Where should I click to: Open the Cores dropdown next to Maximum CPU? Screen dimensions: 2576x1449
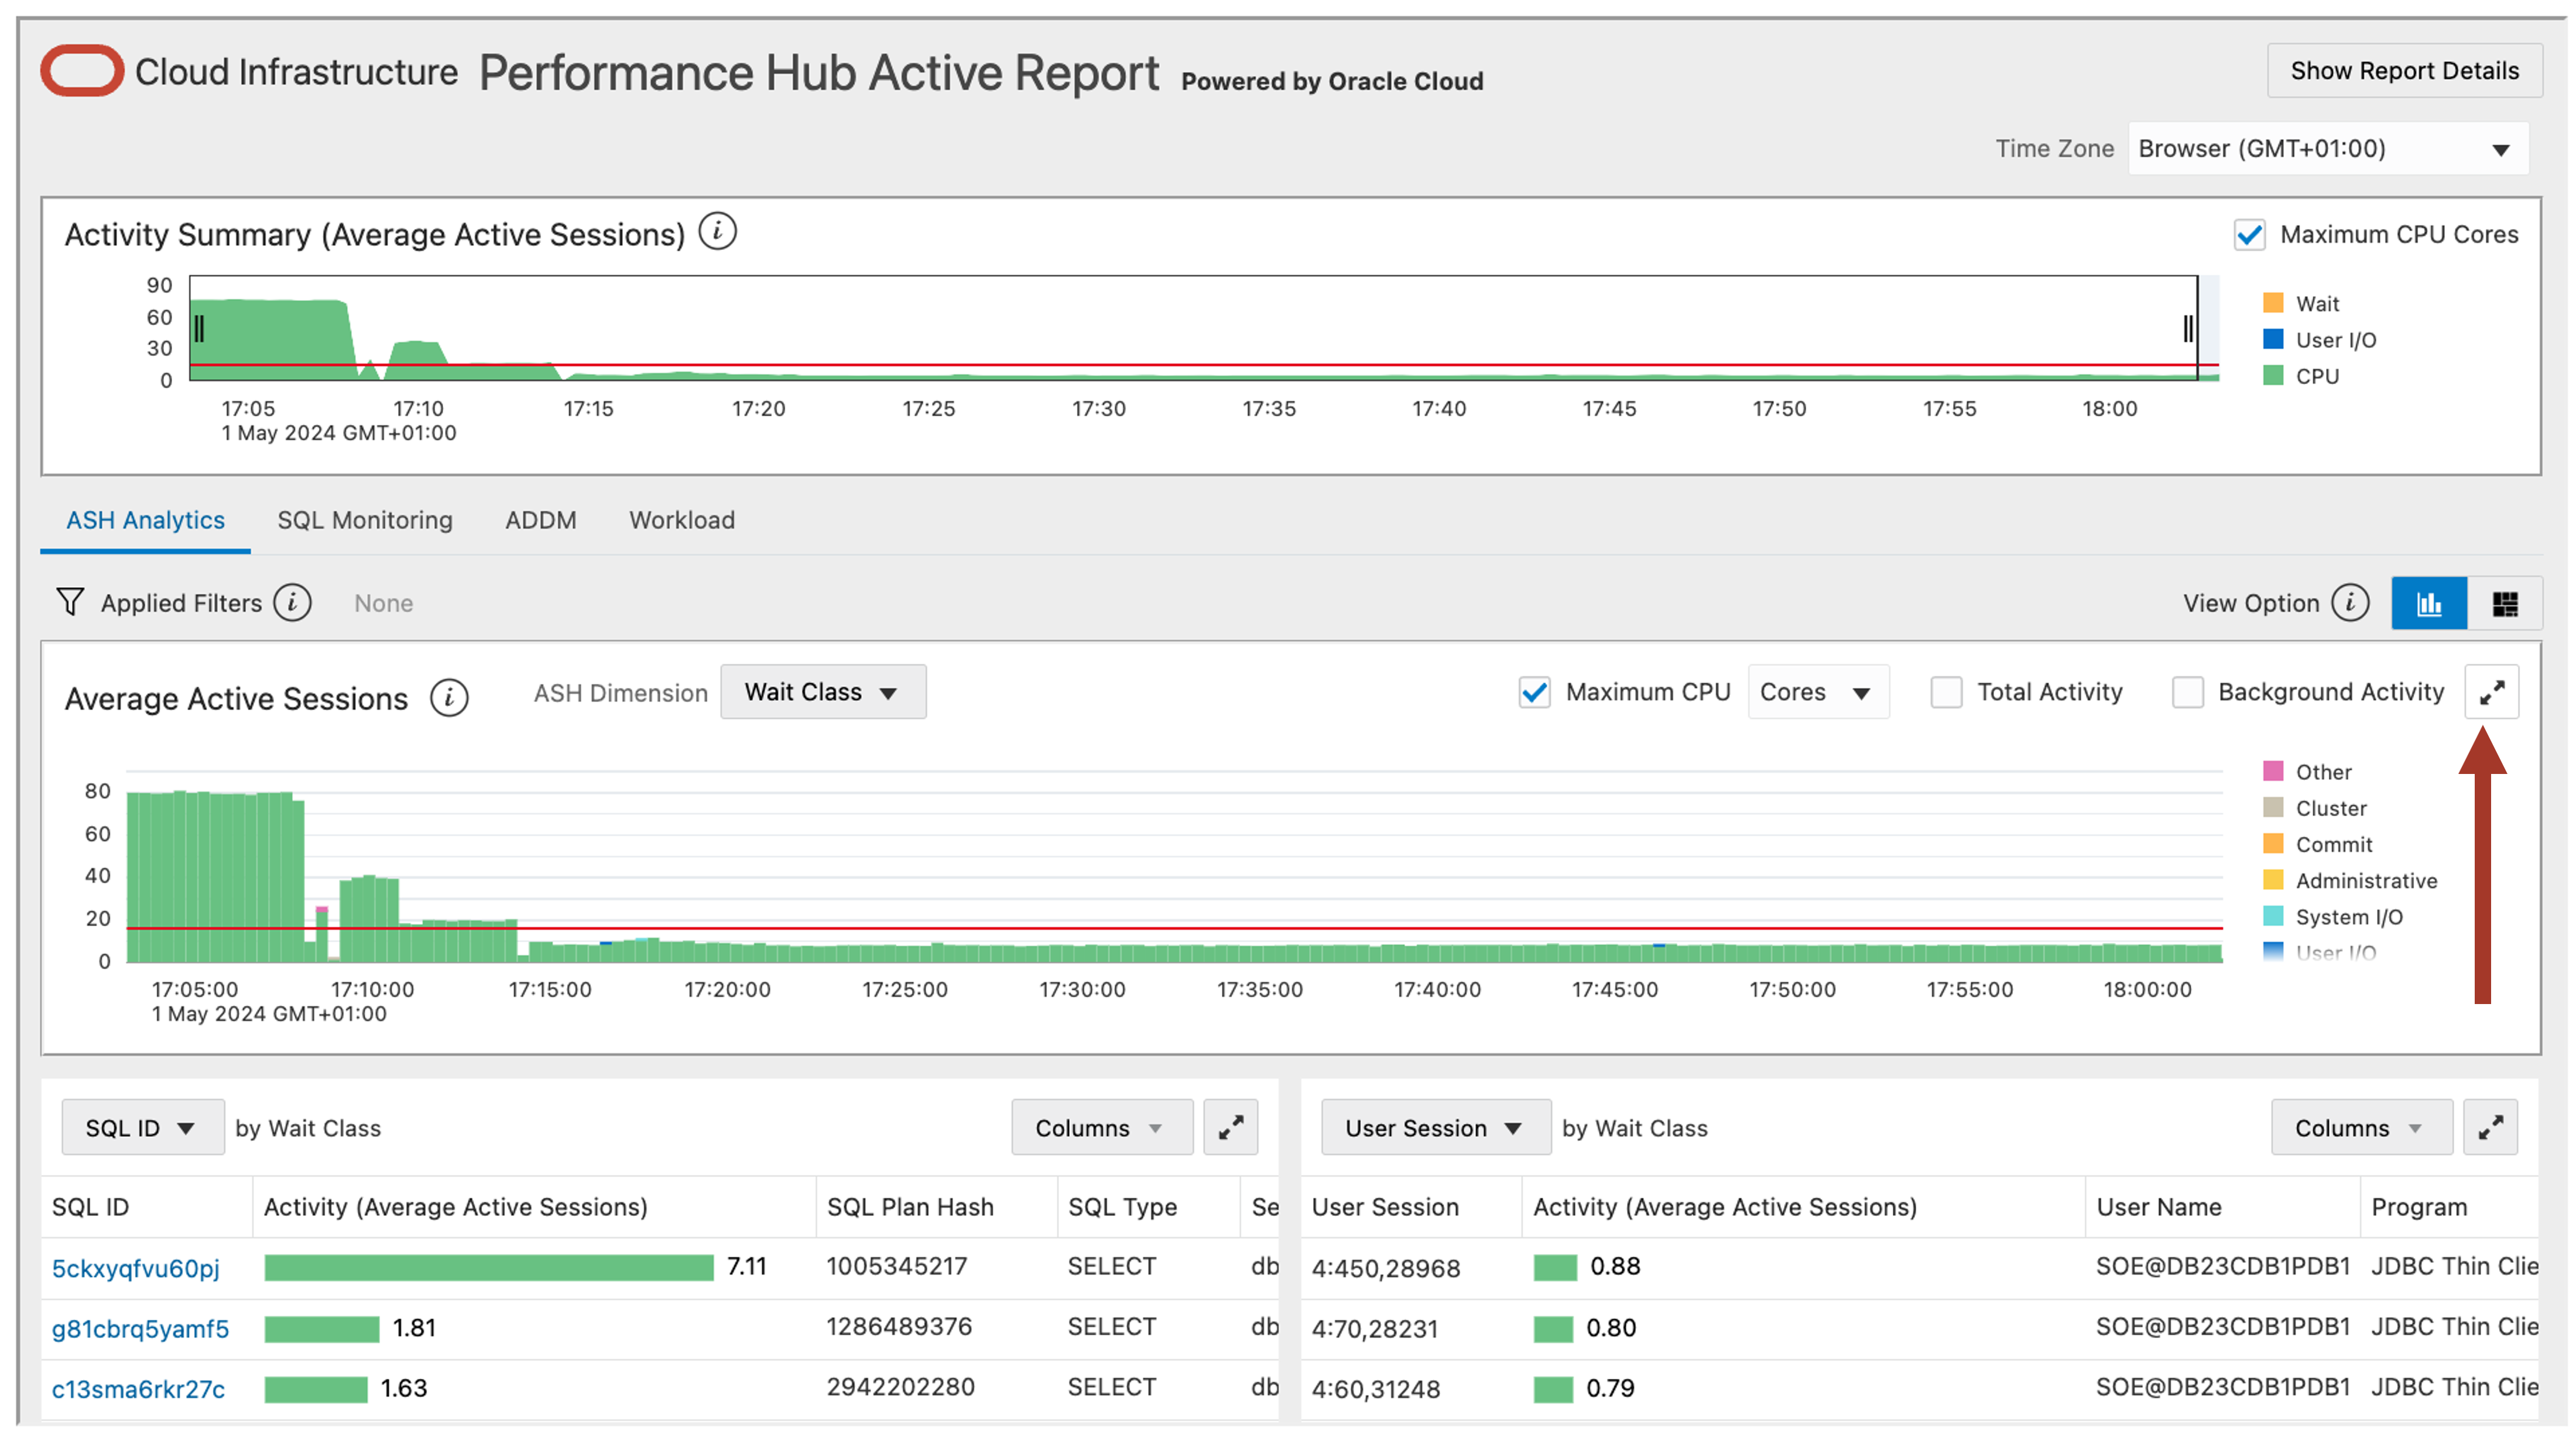tap(1817, 691)
